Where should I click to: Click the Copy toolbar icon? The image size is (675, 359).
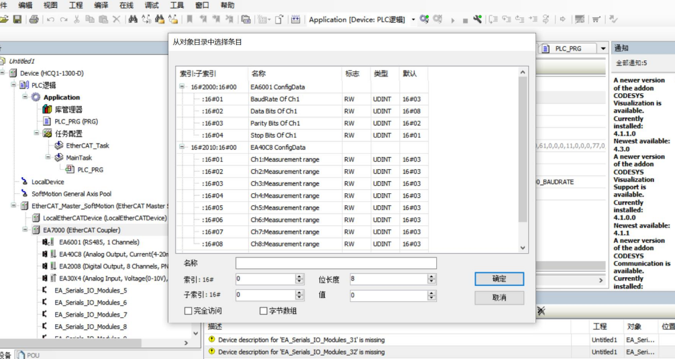[x=89, y=19]
